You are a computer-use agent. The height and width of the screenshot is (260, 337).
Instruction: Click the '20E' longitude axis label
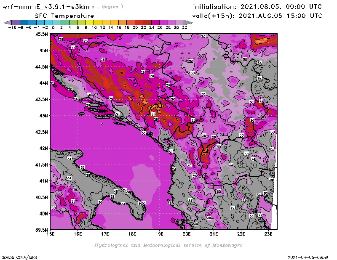[x=187, y=234]
